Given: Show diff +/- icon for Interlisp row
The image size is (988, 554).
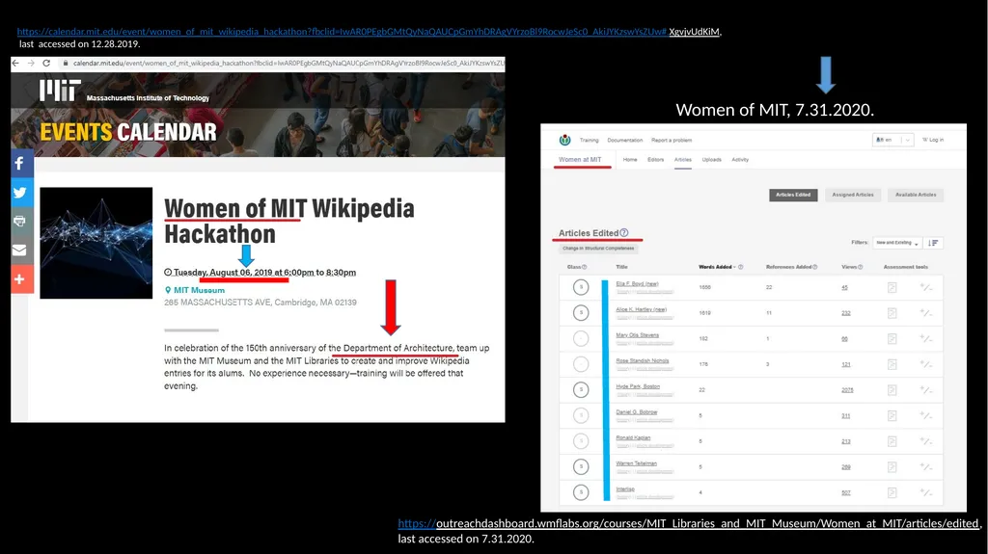Looking at the screenshot, I should tap(925, 492).
